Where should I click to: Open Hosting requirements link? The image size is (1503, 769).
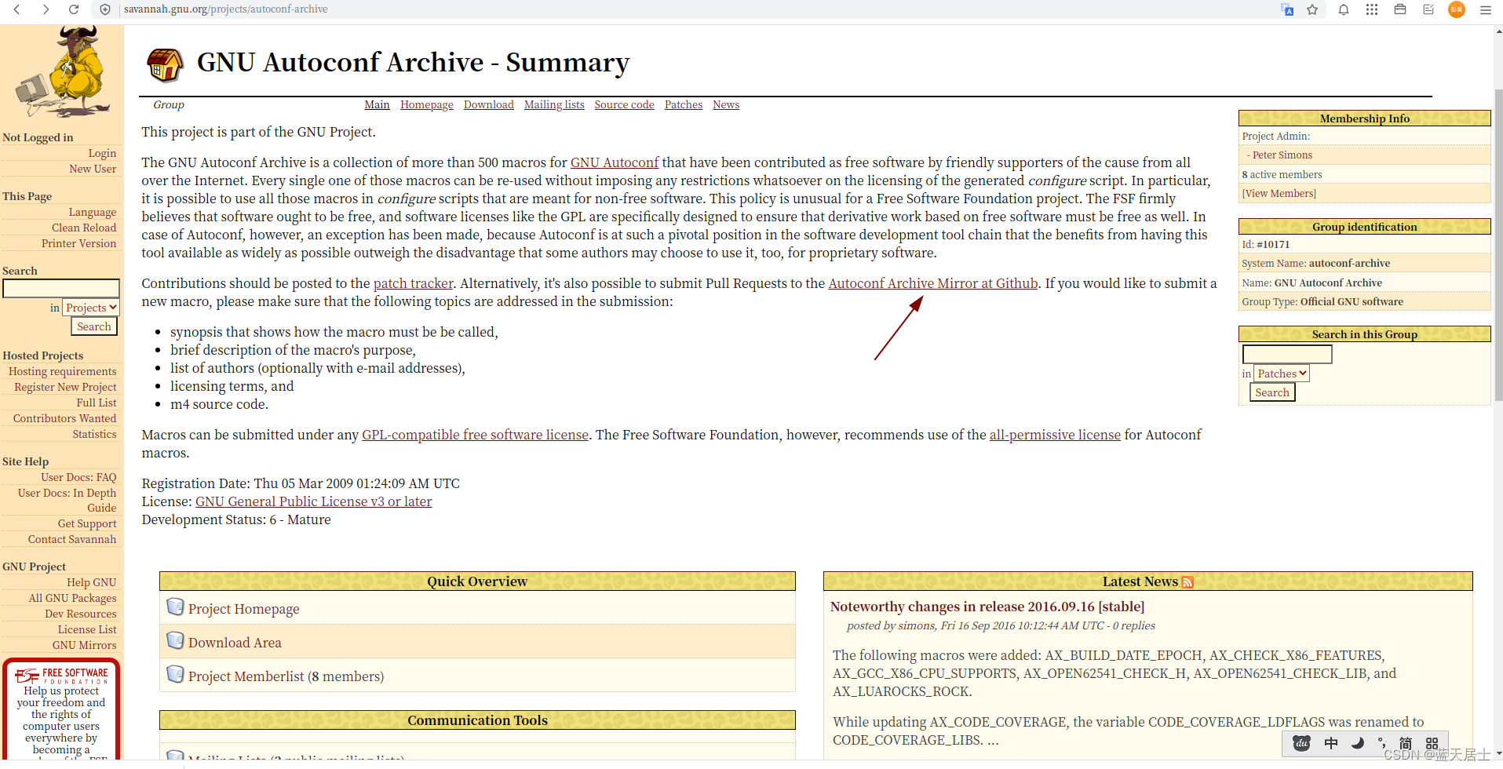pyautogui.click(x=63, y=371)
